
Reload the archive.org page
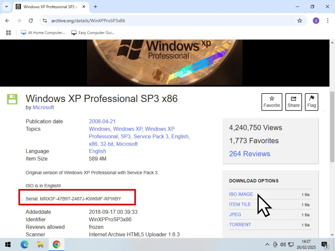point(31,21)
